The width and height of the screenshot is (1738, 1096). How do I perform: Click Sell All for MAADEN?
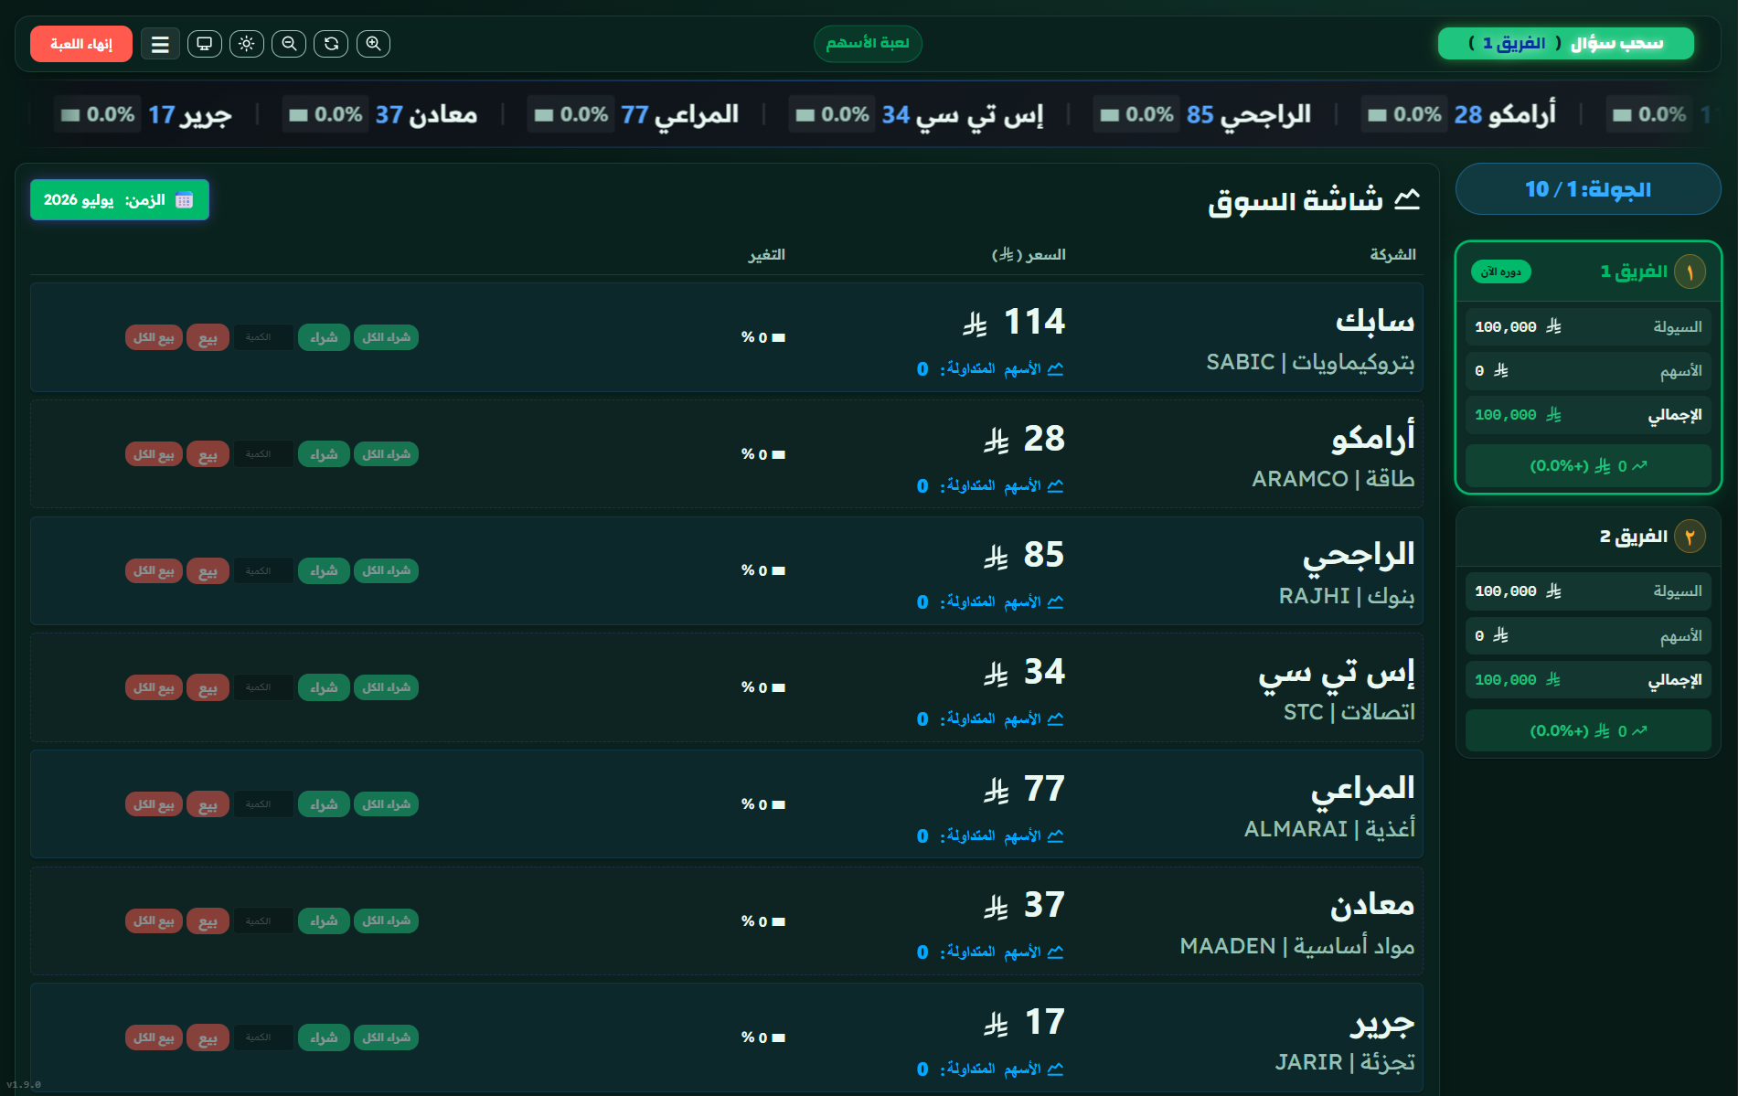pyautogui.click(x=154, y=920)
